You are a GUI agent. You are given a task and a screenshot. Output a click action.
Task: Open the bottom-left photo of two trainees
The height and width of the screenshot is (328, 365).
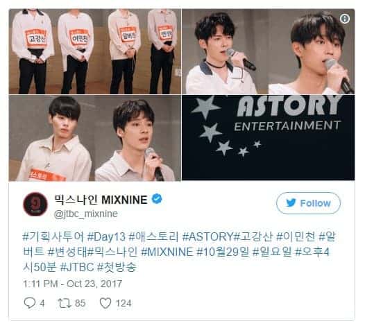coord(95,138)
